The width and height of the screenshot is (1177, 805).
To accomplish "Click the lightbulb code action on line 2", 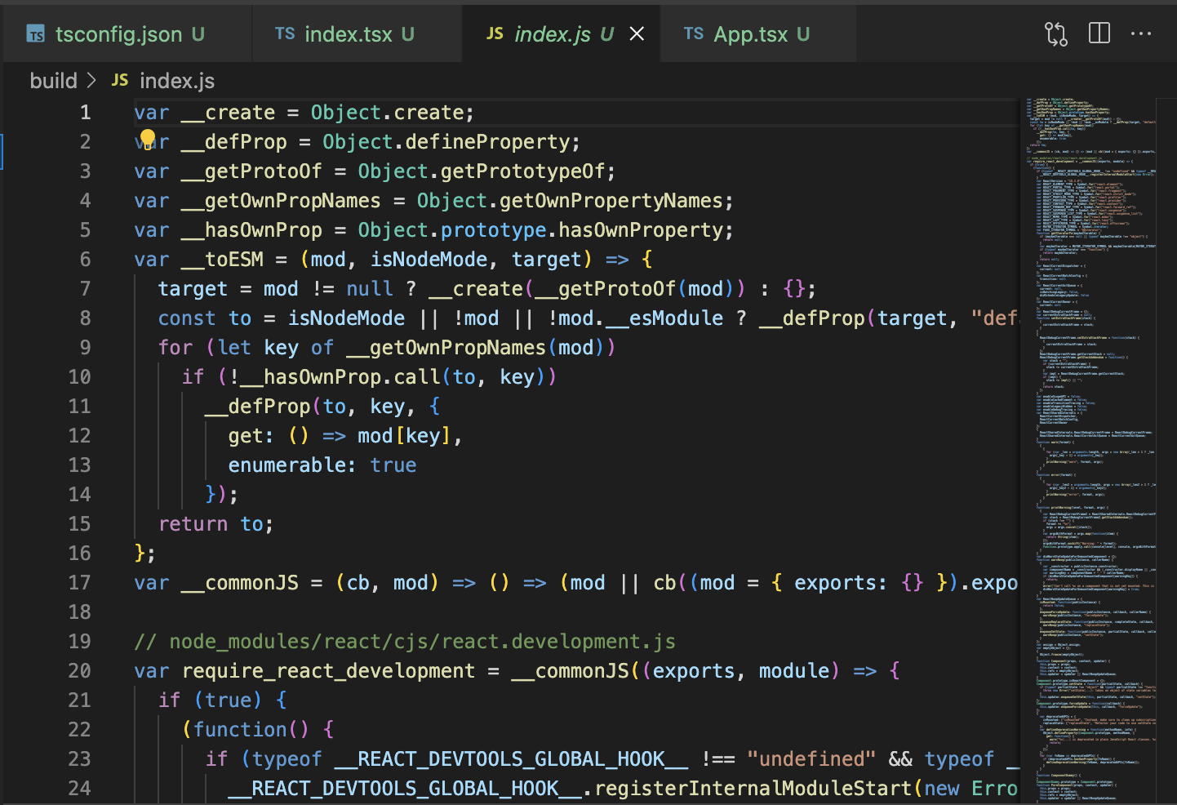I will [x=147, y=140].
